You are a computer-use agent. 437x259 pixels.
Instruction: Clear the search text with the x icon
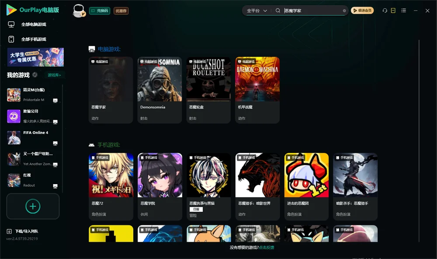click(x=344, y=10)
